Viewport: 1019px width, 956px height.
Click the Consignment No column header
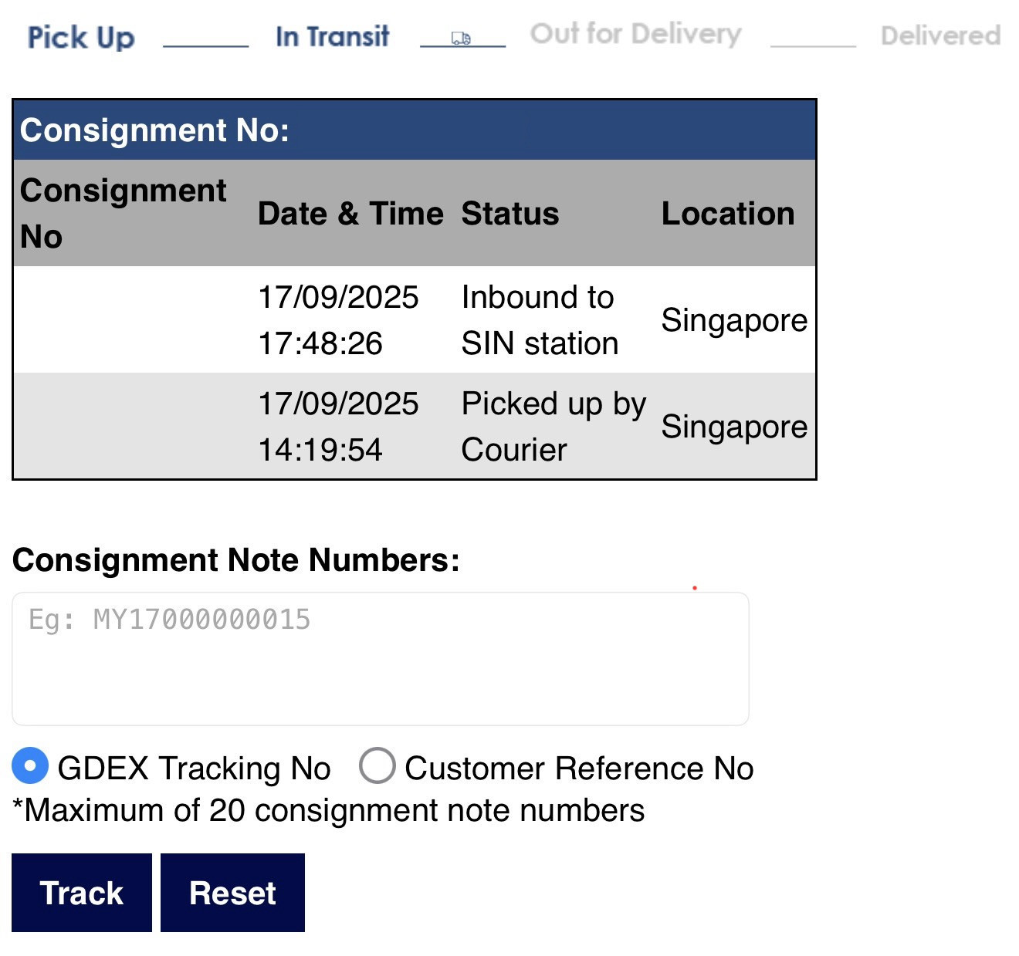[x=123, y=213]
